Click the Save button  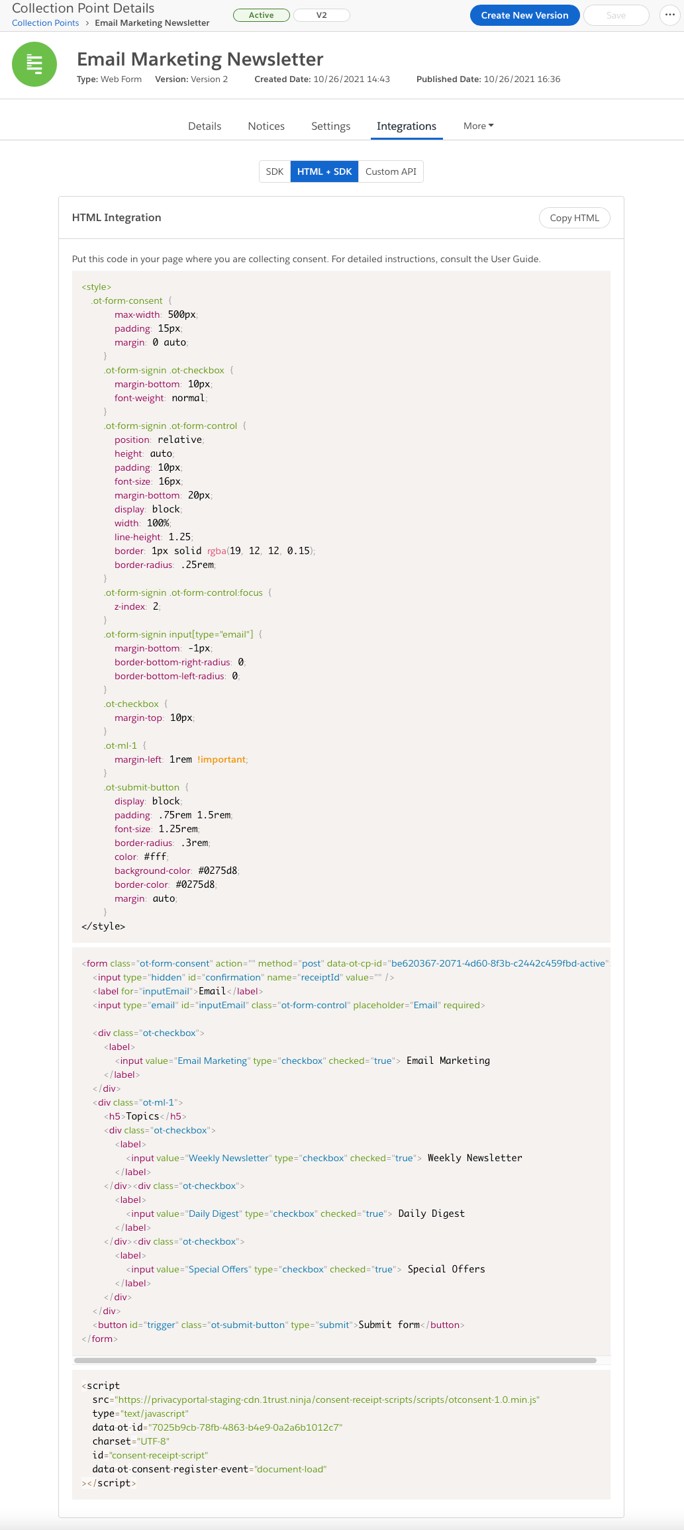616,15
